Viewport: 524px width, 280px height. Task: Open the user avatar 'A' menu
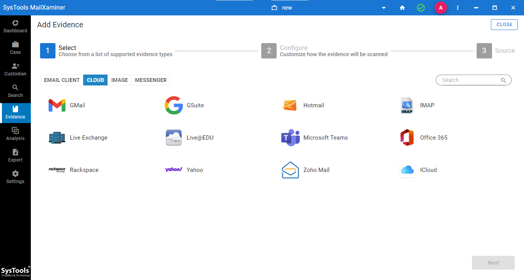[440, 8]
